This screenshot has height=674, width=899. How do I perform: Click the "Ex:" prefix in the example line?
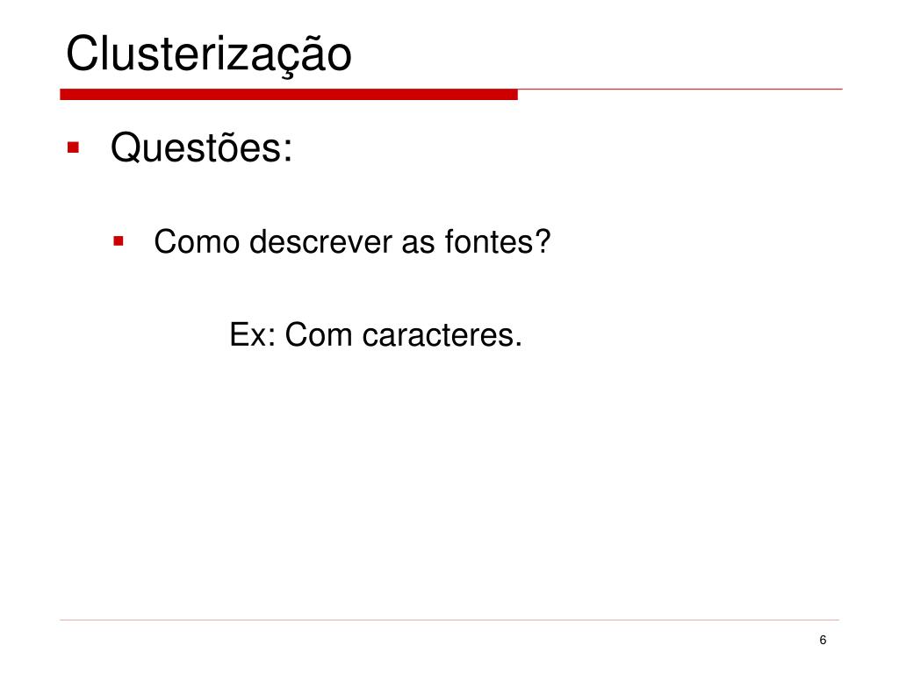pos(253,334)
